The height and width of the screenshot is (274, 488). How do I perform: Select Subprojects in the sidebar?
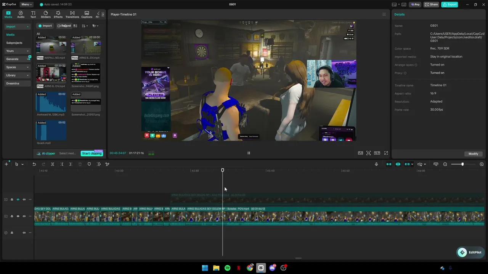click(x=14, y=43)
